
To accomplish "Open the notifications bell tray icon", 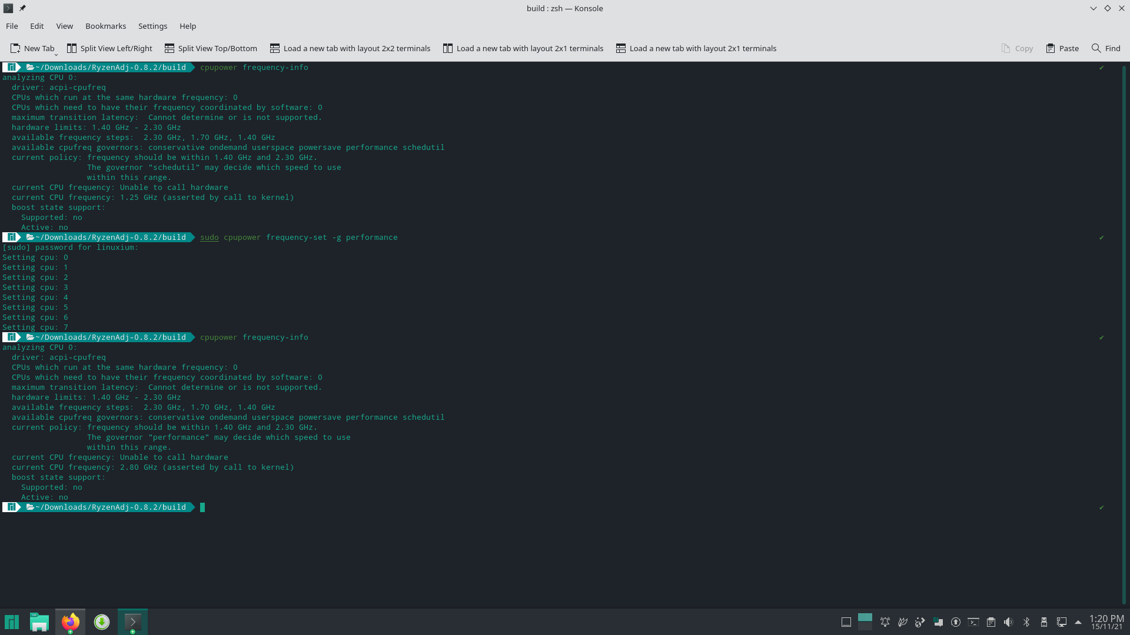I will [x=885, y=622].
